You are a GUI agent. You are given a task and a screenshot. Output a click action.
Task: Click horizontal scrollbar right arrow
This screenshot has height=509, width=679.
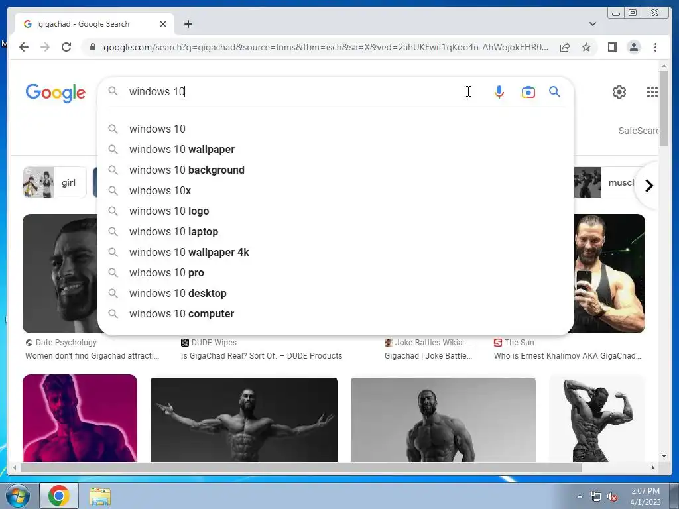click(652, 467)
